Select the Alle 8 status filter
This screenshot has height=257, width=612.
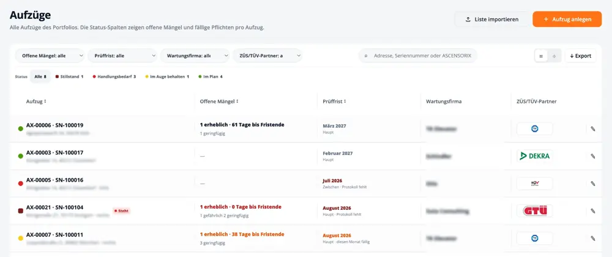point(40,77)
